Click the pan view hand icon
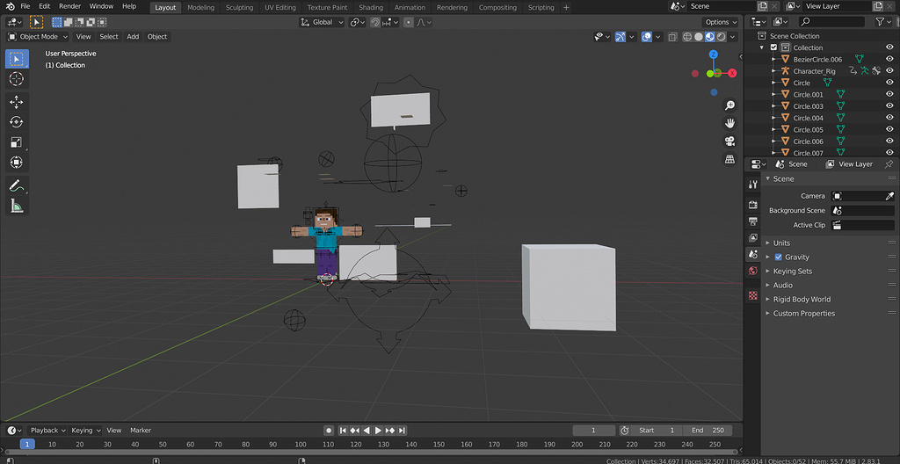 click(x=729, y=123)
